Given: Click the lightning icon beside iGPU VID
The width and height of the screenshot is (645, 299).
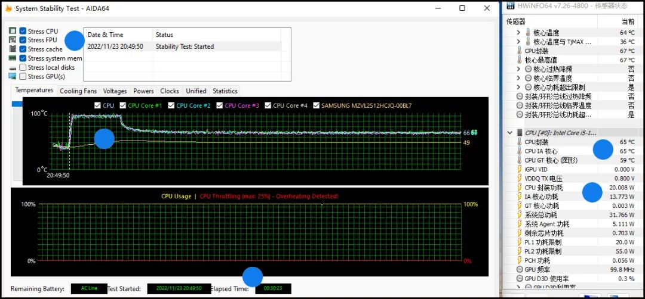Looking at the screenshot, I should (519, 169).
